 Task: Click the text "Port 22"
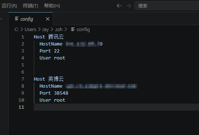click(x=49, y=51)
